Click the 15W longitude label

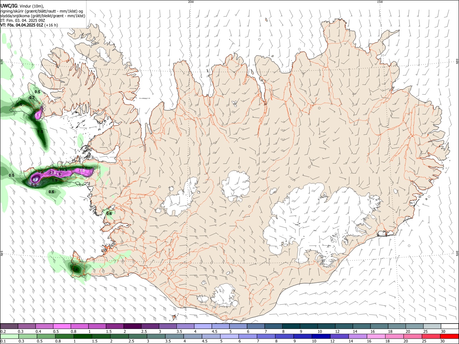click(x=380, y=2)
